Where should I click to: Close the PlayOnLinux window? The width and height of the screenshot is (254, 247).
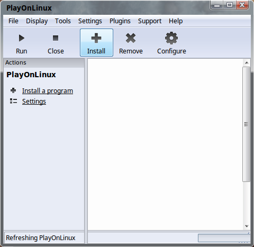point(242,5)
